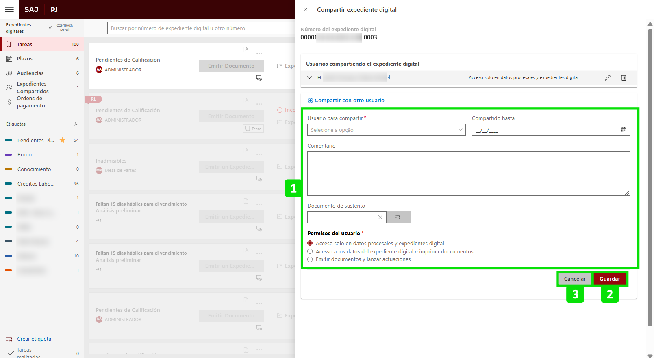Browse folder for Documento de sustento
Screen dimensions: 654x358
pyautogui.click(x=398, y=217)
